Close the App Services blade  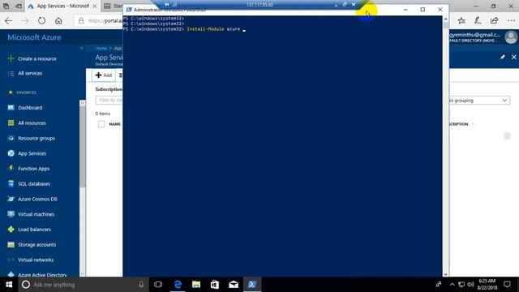(x=513, y=58)
